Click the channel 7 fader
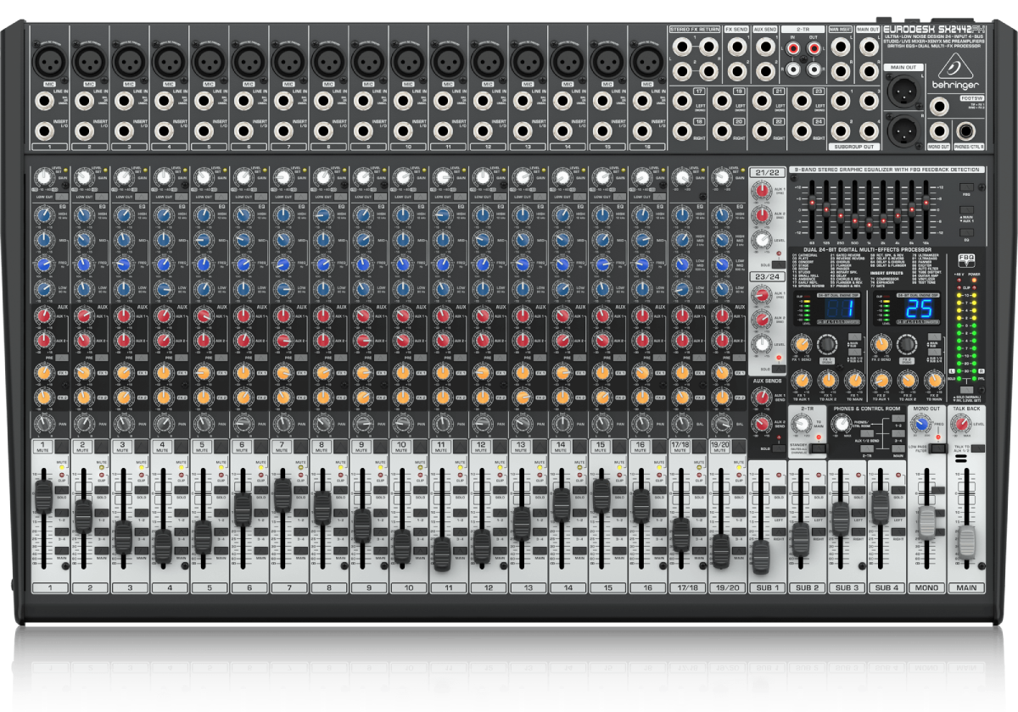The width and height of the screenshot is (1018, 712). pos(281,495)
